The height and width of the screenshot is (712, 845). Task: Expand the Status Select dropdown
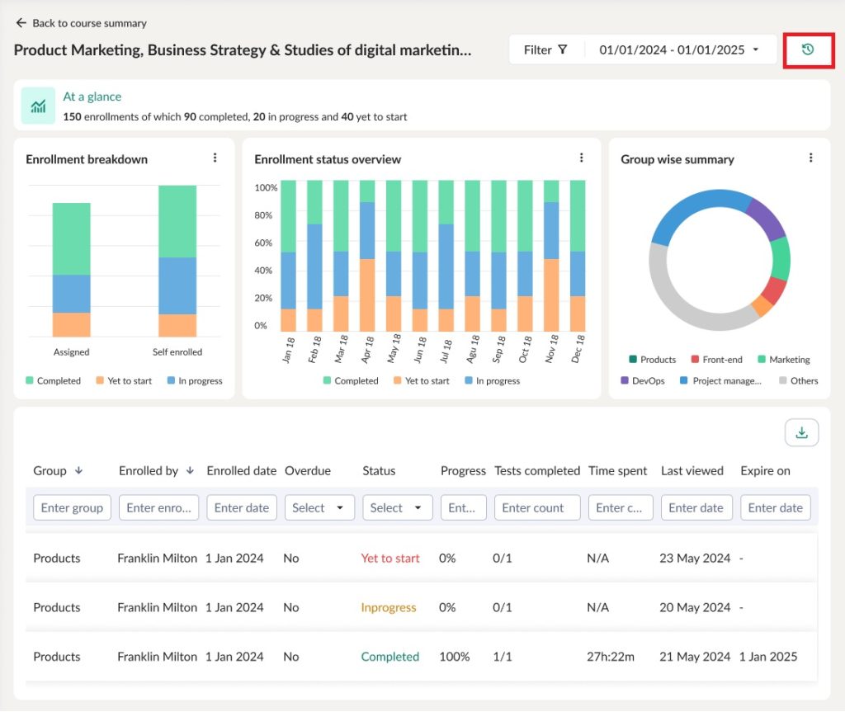(397, 507)
